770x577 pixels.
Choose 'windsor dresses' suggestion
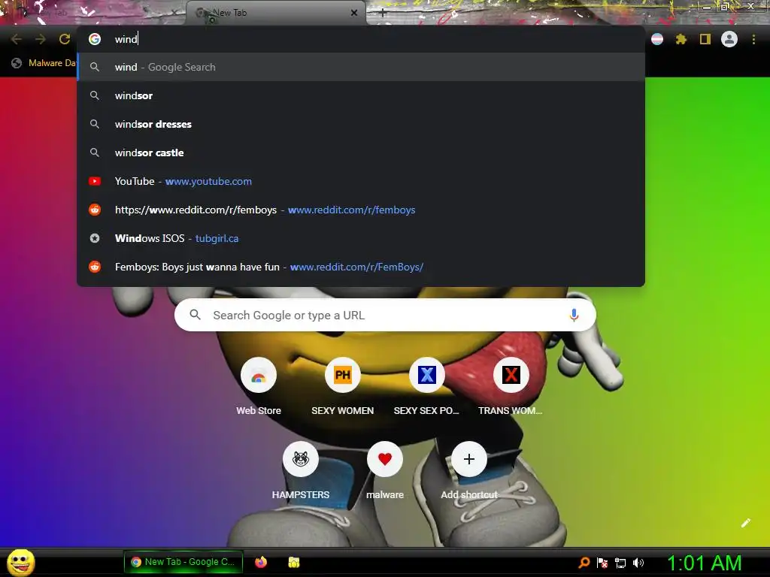coord(361,124)
